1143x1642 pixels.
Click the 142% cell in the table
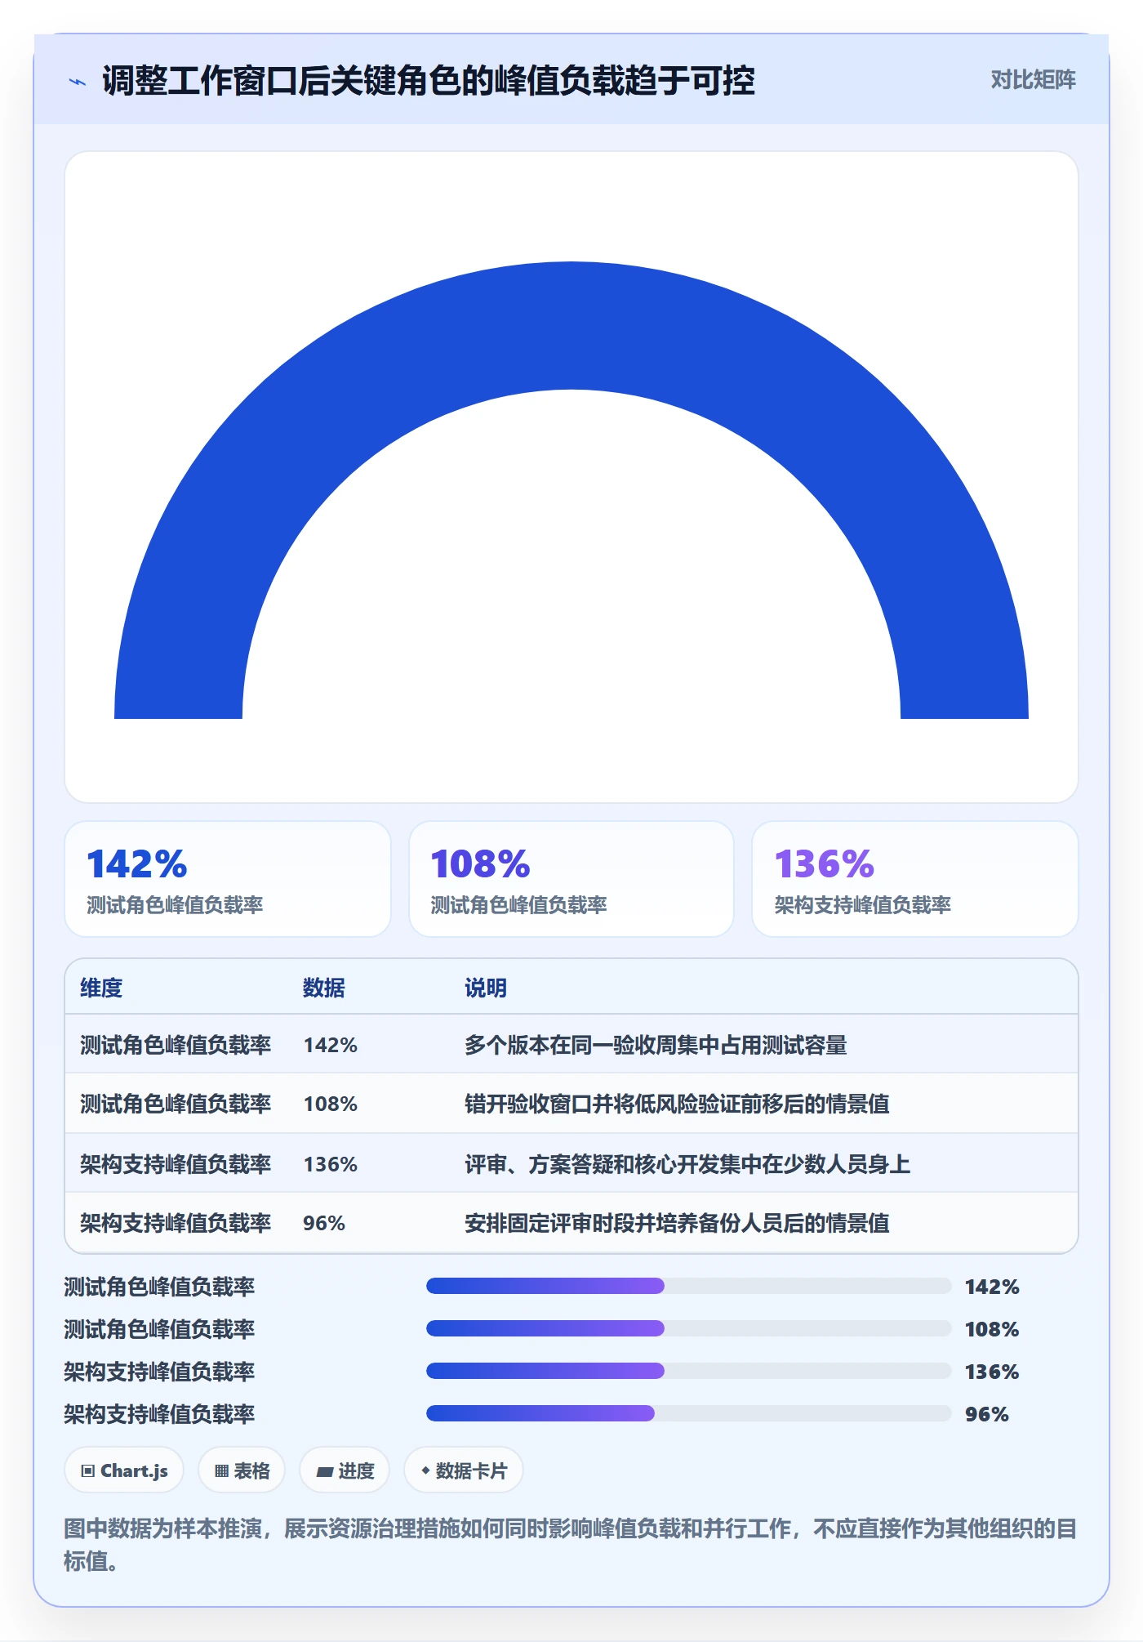(331, 1045)
